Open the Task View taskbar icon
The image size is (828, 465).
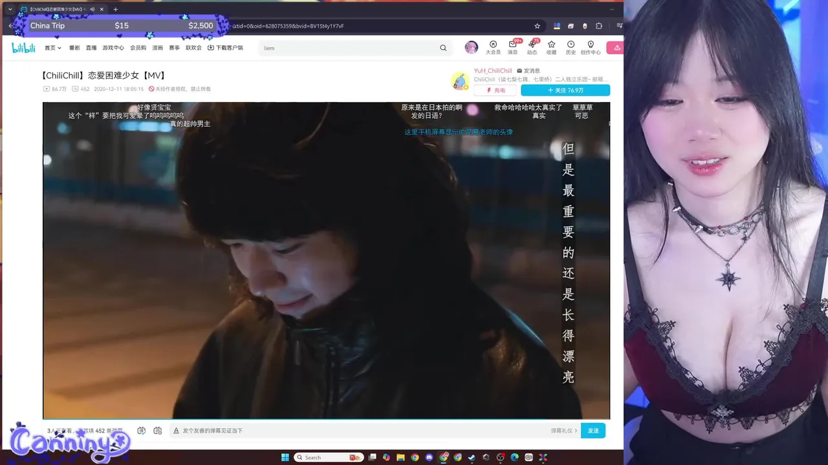click(373, 457)
